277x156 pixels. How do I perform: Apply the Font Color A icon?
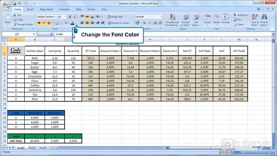pos(72,23)
